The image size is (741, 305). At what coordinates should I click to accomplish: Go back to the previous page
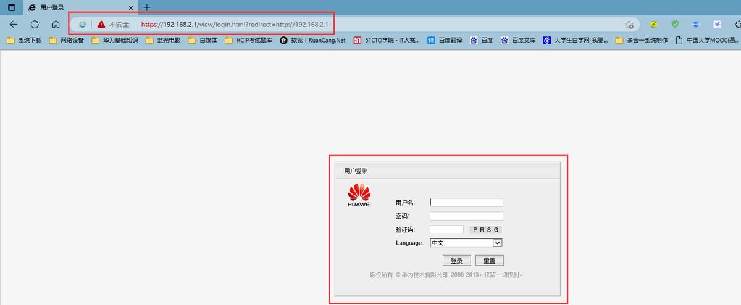pos(13,25)
